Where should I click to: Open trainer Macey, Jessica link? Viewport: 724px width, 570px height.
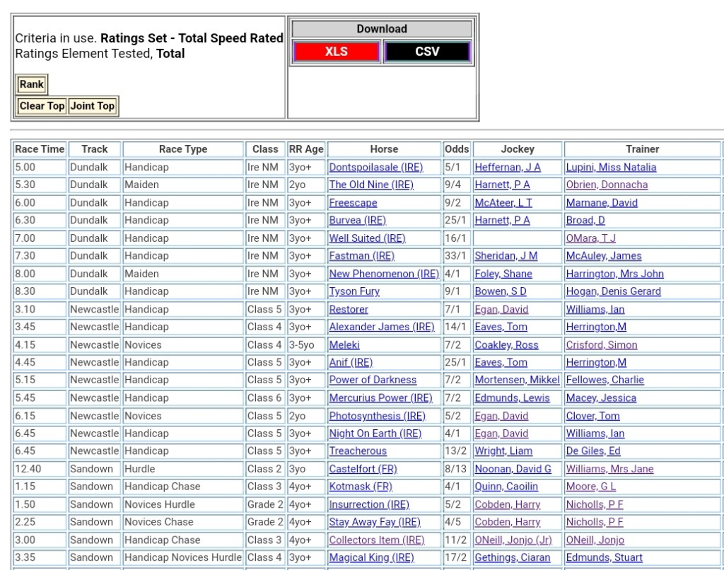[x=601, y=398]
